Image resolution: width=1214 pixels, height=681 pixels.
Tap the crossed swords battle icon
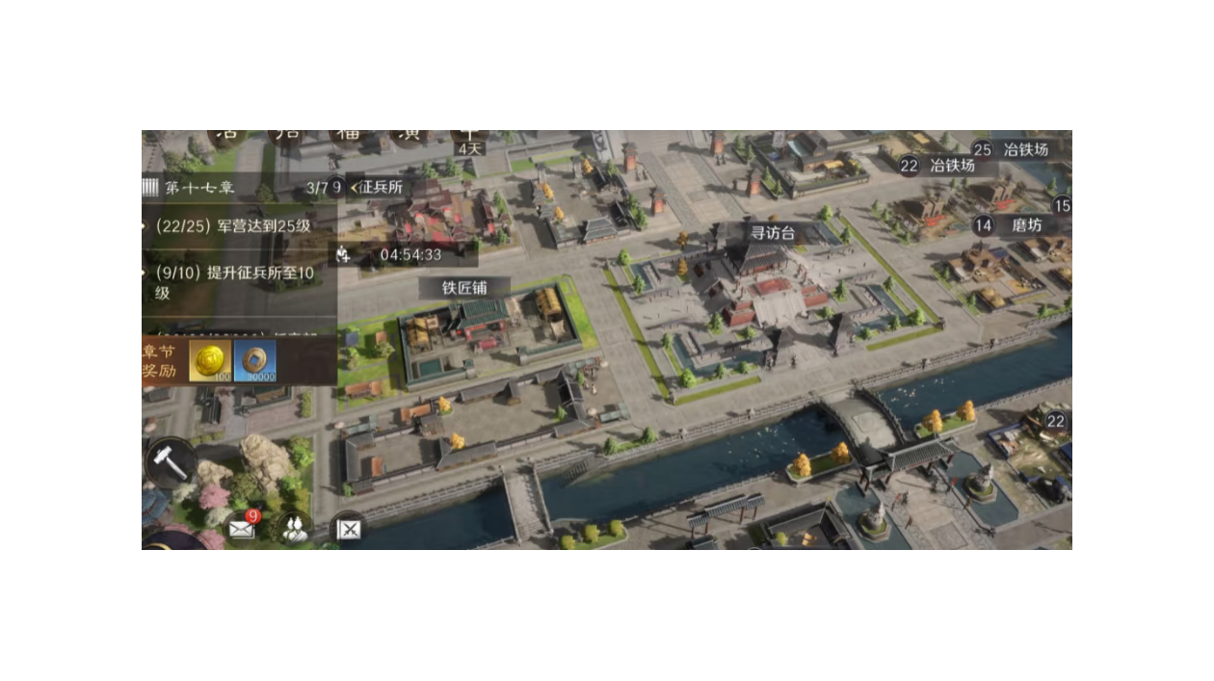(348, 528)
